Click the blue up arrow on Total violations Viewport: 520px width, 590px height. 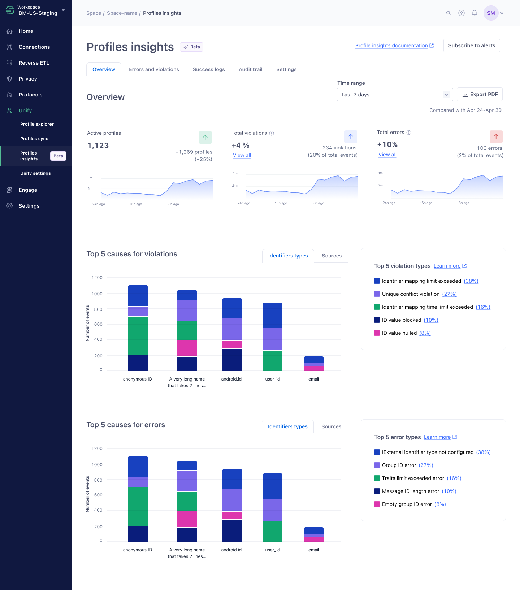[351, 136]
